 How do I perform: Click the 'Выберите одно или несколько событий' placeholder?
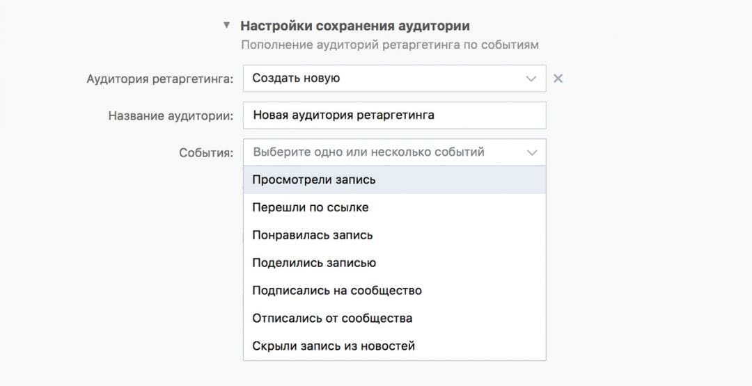point(368,152)
